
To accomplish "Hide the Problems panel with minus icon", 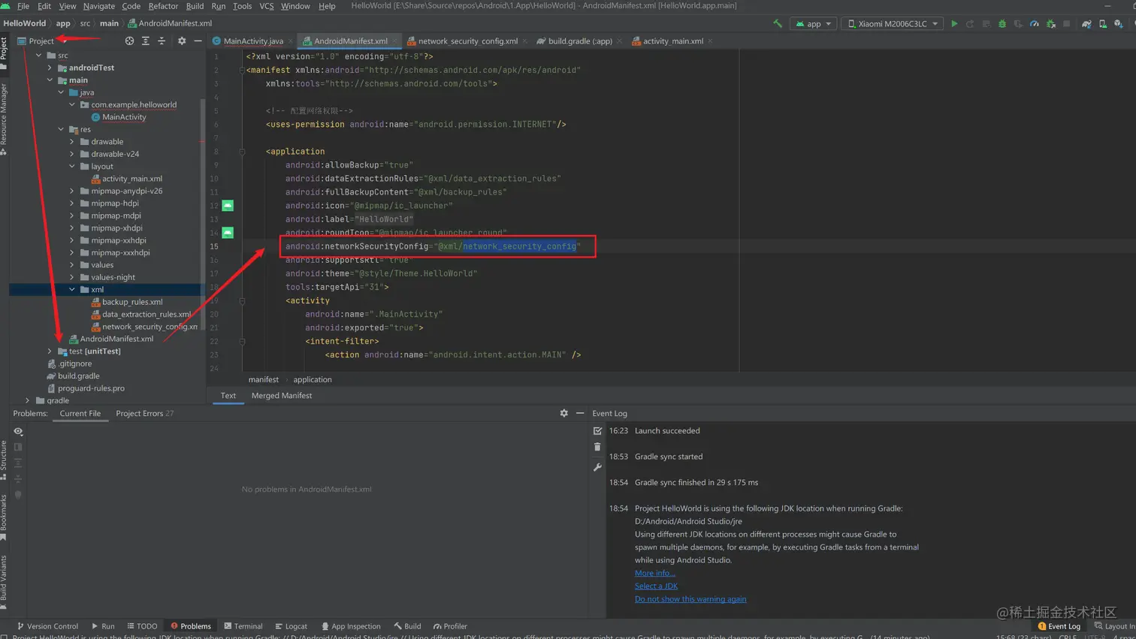I will click(x=580, y=413).
